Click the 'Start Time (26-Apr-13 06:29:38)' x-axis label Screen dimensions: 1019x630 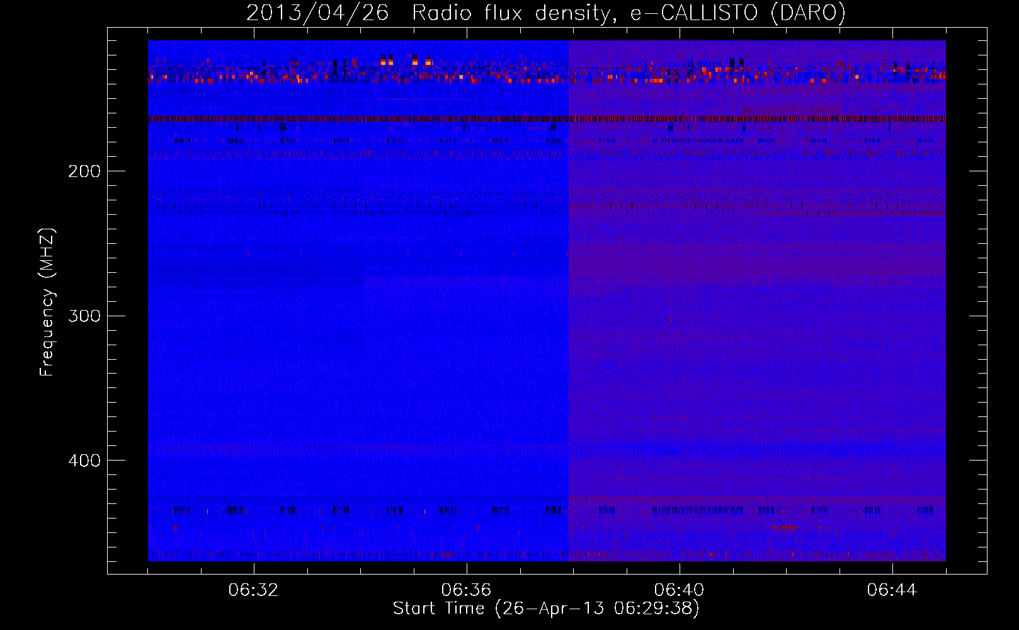click(546, 609)
